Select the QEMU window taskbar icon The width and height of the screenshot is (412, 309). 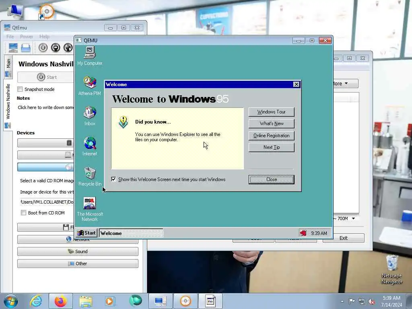[210, 301]
